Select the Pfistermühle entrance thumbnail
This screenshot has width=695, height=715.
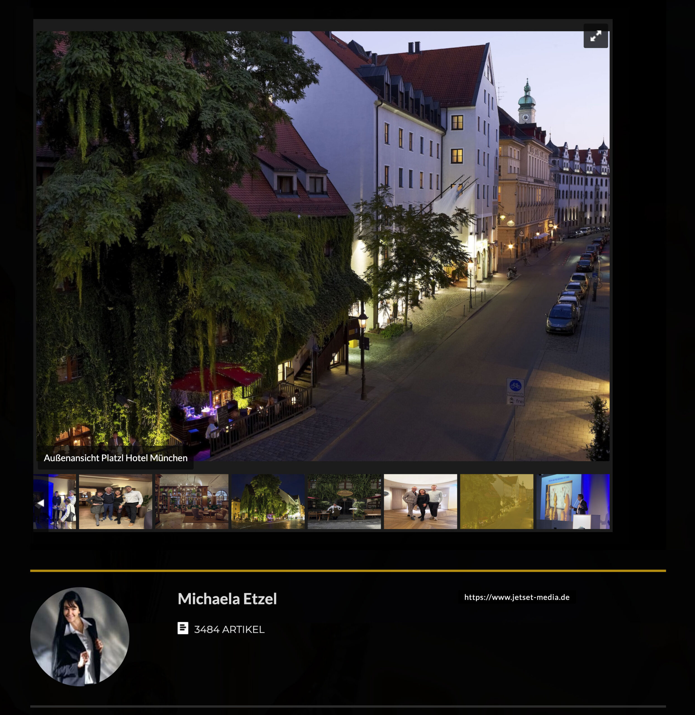tap(344, 502)
